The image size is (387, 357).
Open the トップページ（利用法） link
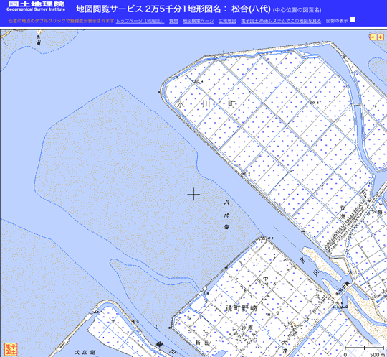[x=140, y=21]
